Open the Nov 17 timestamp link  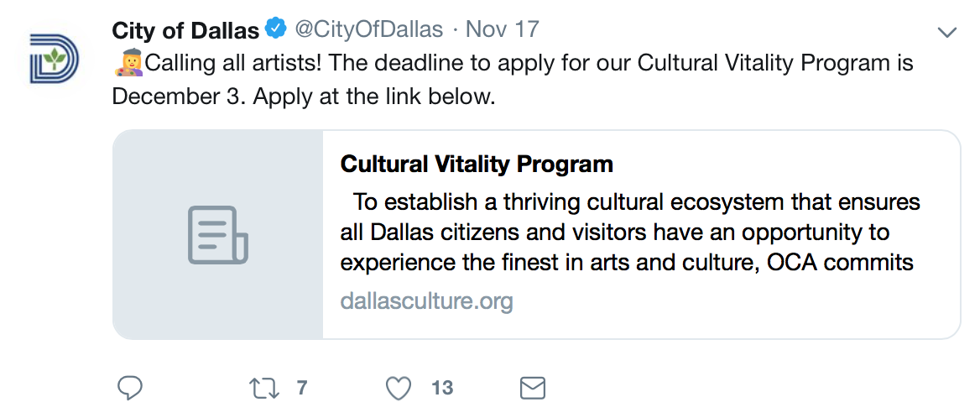[503, 30]
